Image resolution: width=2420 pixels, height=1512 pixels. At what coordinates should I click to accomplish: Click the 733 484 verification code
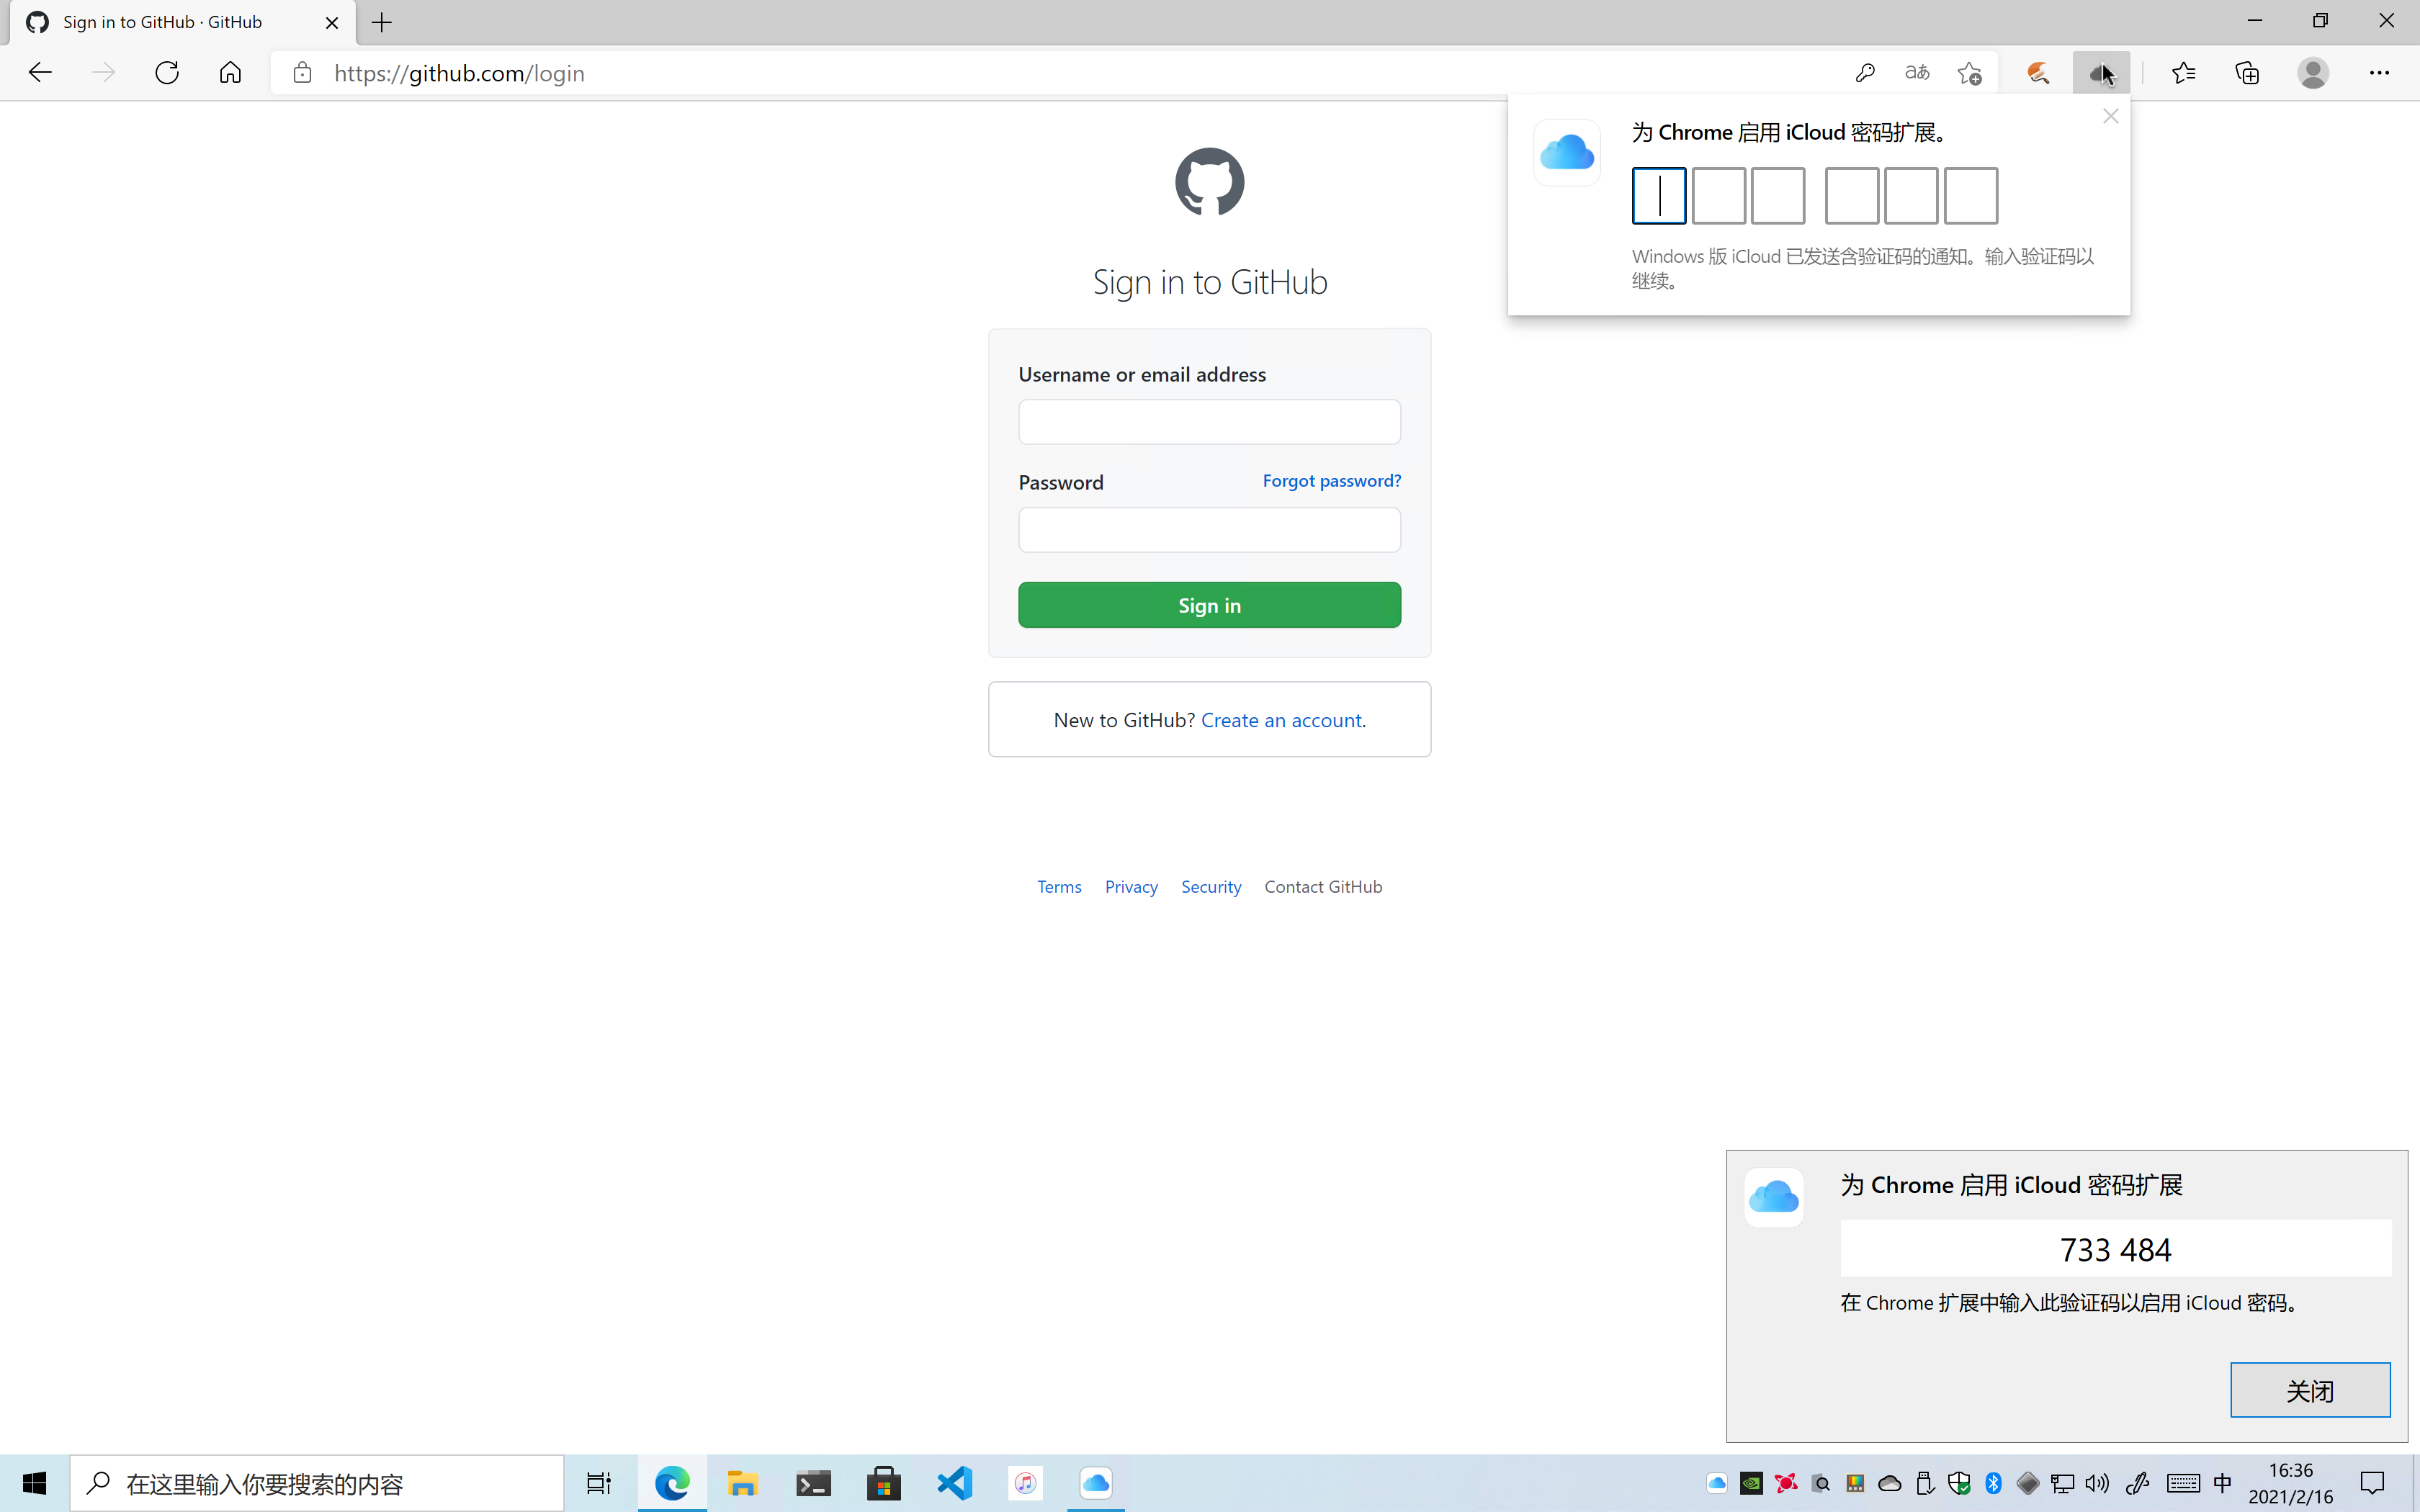coord(2116,1250)
